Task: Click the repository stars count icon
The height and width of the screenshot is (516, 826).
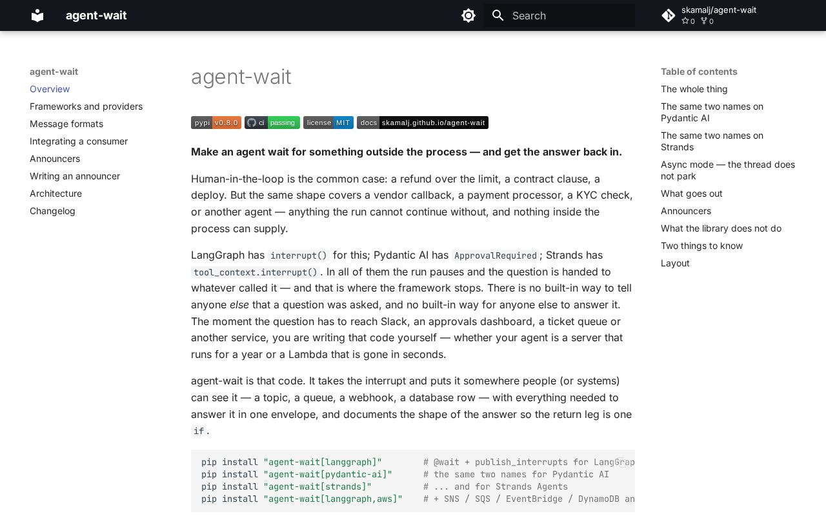Action: coord(685,21)
